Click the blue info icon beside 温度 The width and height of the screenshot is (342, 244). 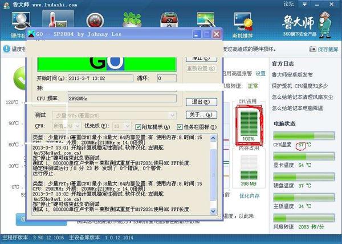click(6, 49)
